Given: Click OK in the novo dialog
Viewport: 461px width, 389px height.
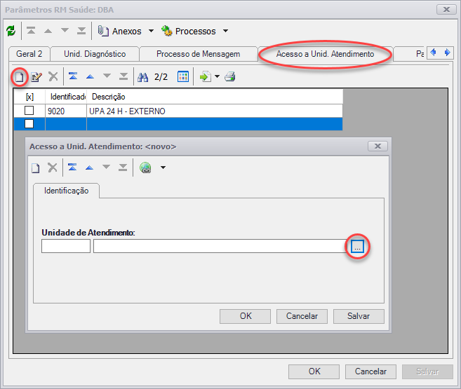Looking at the screenshot, I should pos(245,316).
